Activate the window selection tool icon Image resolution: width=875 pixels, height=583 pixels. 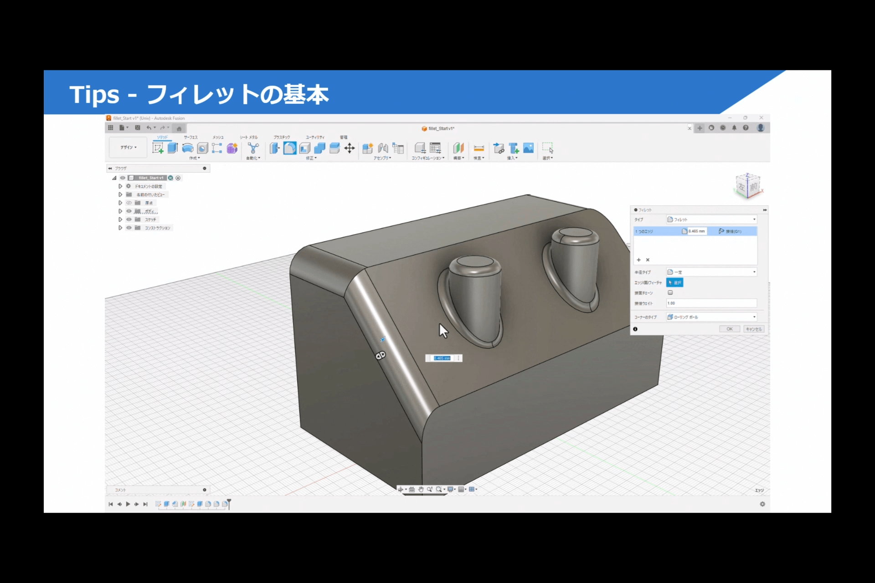(x=548, y=148)
